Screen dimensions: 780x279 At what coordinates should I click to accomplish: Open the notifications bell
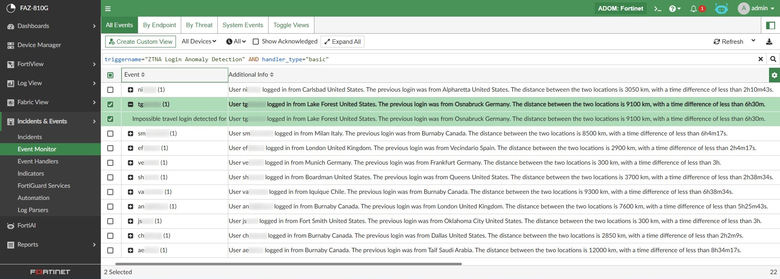[693, 9]
